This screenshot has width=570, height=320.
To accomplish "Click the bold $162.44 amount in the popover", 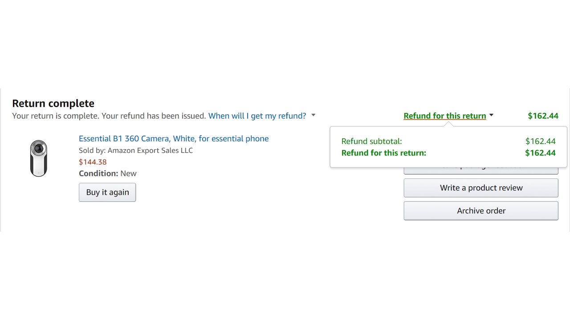I will click(540, 153).
